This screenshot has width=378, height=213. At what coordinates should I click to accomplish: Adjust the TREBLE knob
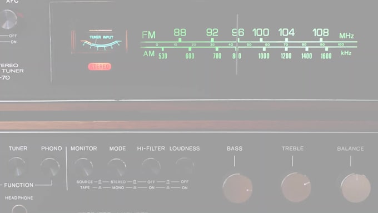pos(296,187)
